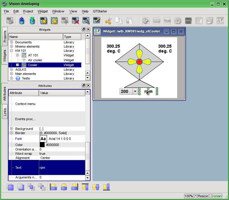Open the Widget menu
The width and height of the screenshot is (229, 200).
tap(42, 11)
